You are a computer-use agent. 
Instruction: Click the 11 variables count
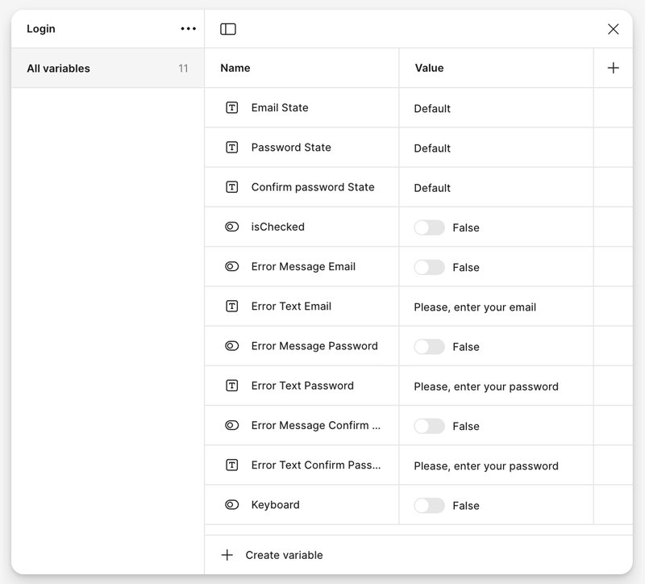click(183, 69)
